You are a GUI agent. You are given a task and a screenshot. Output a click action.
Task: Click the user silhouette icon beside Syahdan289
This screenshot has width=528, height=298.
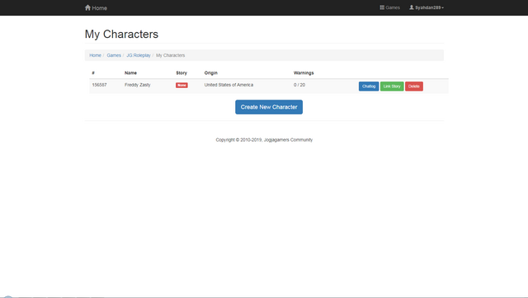tap(412, 7)
